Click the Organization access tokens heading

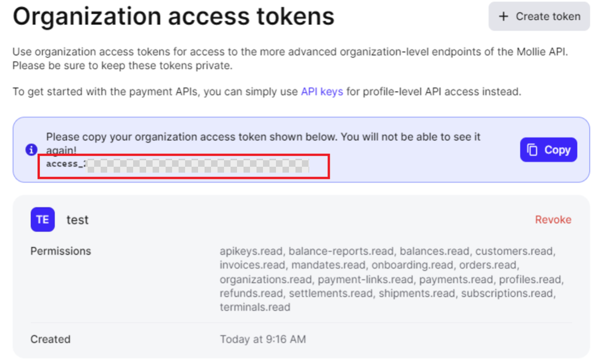pos(174,16)
